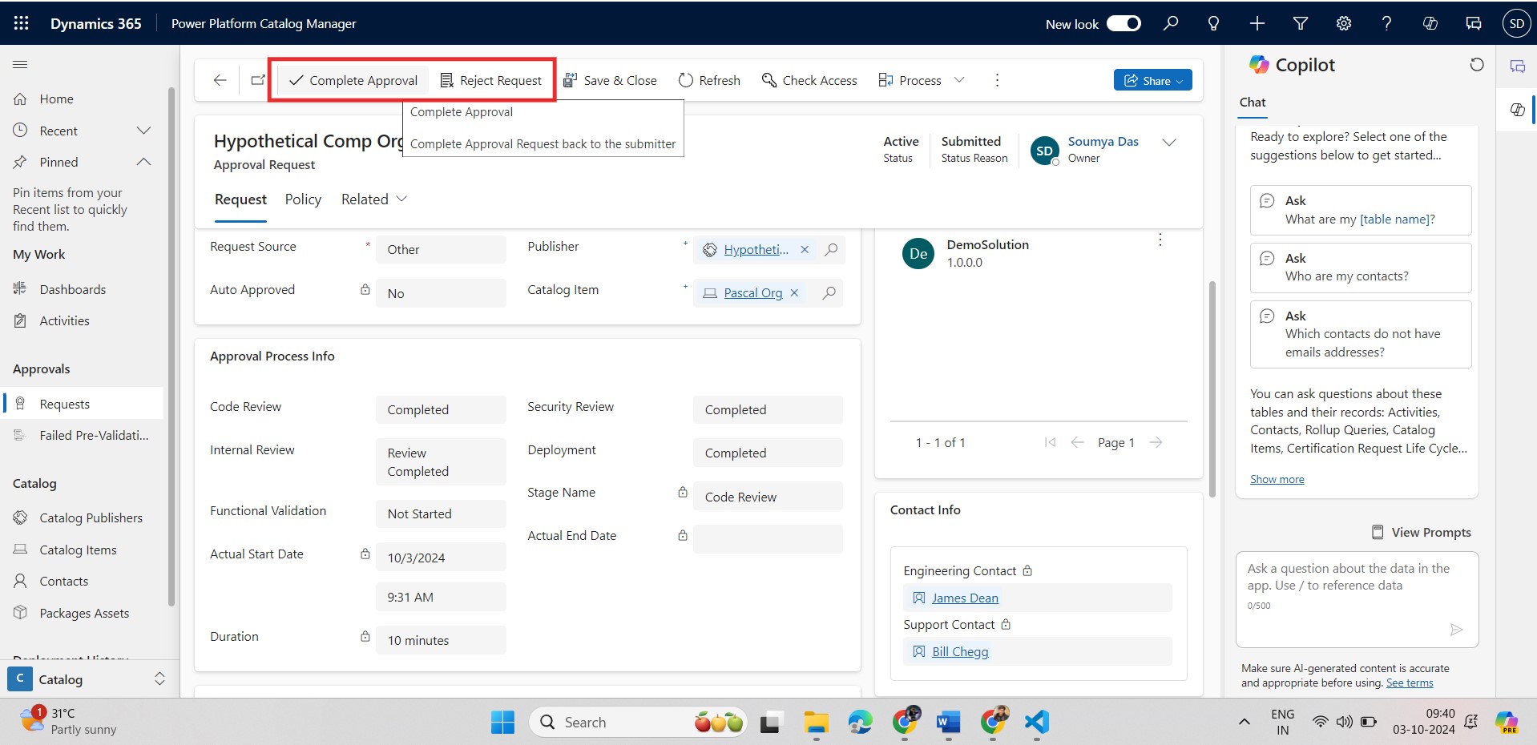The width and height of the screenshot is (1537, 745).
Task: Switch to the Policy tab
Action: 303,199
